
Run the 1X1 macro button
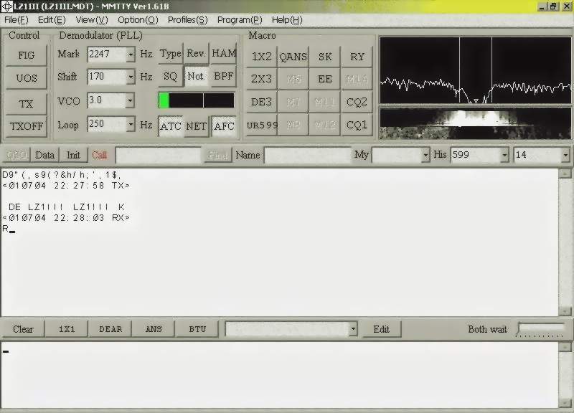tap(66, 329)
